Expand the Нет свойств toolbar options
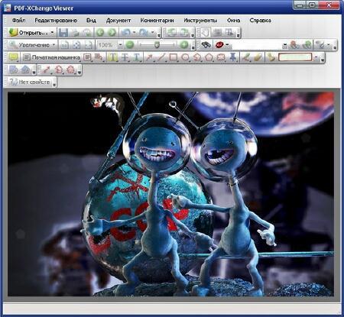The height and width of the screenshot is (317, 344). tap(54, 85)
